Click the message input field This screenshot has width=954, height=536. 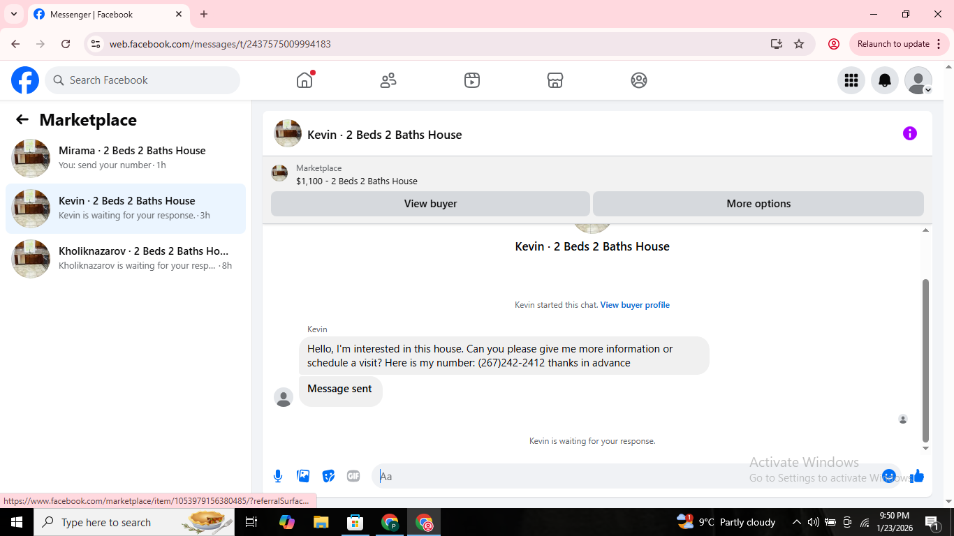629,476
